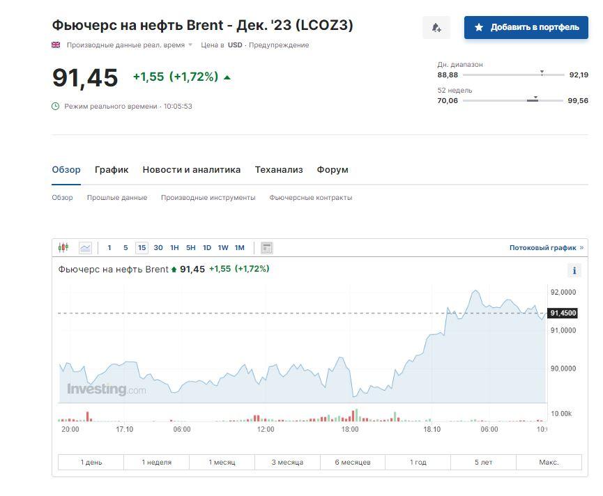Open the Обзор sub-tab link
The width and height of the screenshot is (603, 496).
(x=62, y=197)
